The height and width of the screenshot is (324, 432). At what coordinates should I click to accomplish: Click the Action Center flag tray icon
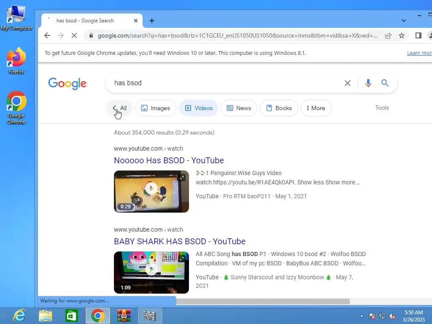(372, 316)
